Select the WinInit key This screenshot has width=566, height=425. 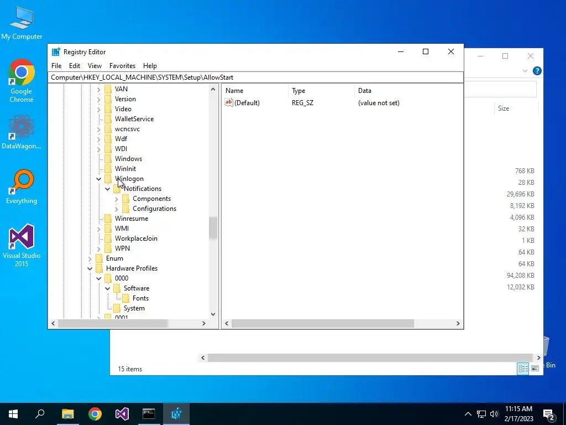[125, 169]
